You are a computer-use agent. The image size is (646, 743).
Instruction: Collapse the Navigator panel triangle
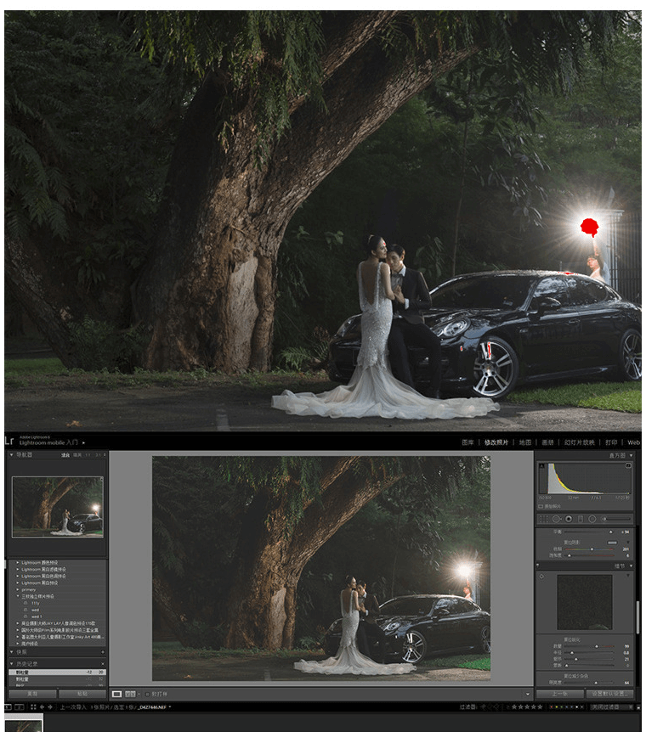12,454
